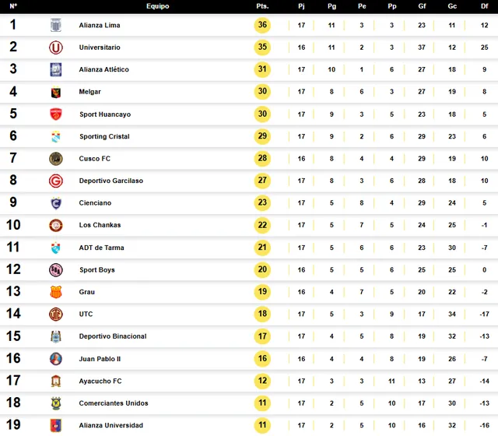The image size is (498, 436).
Task: Click the Juan Pablo II portrait badge
Action: (56, 359)
